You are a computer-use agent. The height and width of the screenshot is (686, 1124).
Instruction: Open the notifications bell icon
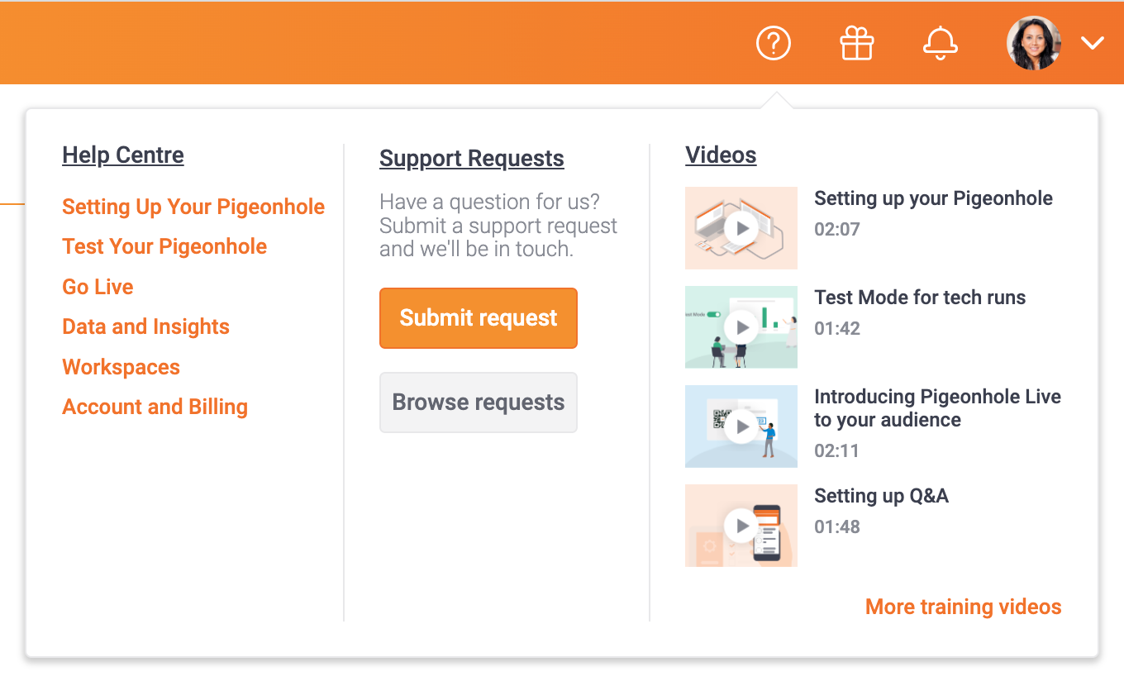pyautogui.click(x=941, y=43)
